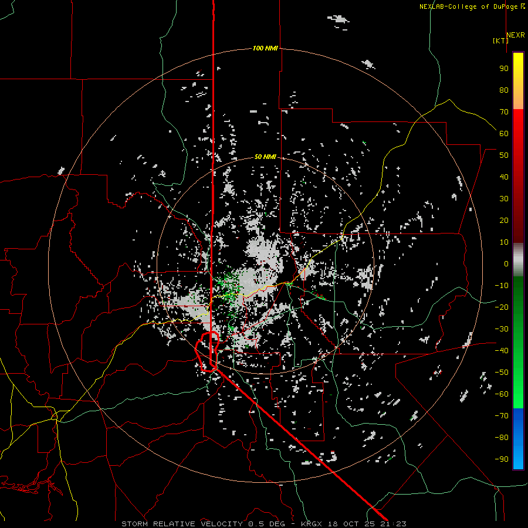Click the gray zero band of the color scale
The height and width of the screenshot is (528, 528).
coord(518,260)
